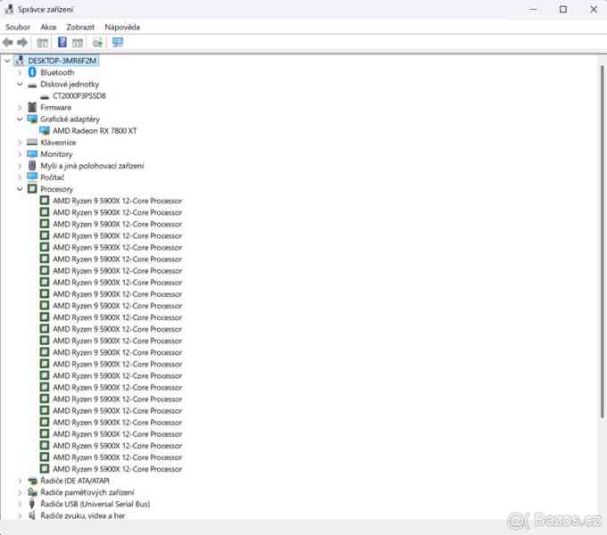The height and width of the screenshot is (535, 607).
Task: Click the Forward arrow toolbar icon
Action: point(22,43)
